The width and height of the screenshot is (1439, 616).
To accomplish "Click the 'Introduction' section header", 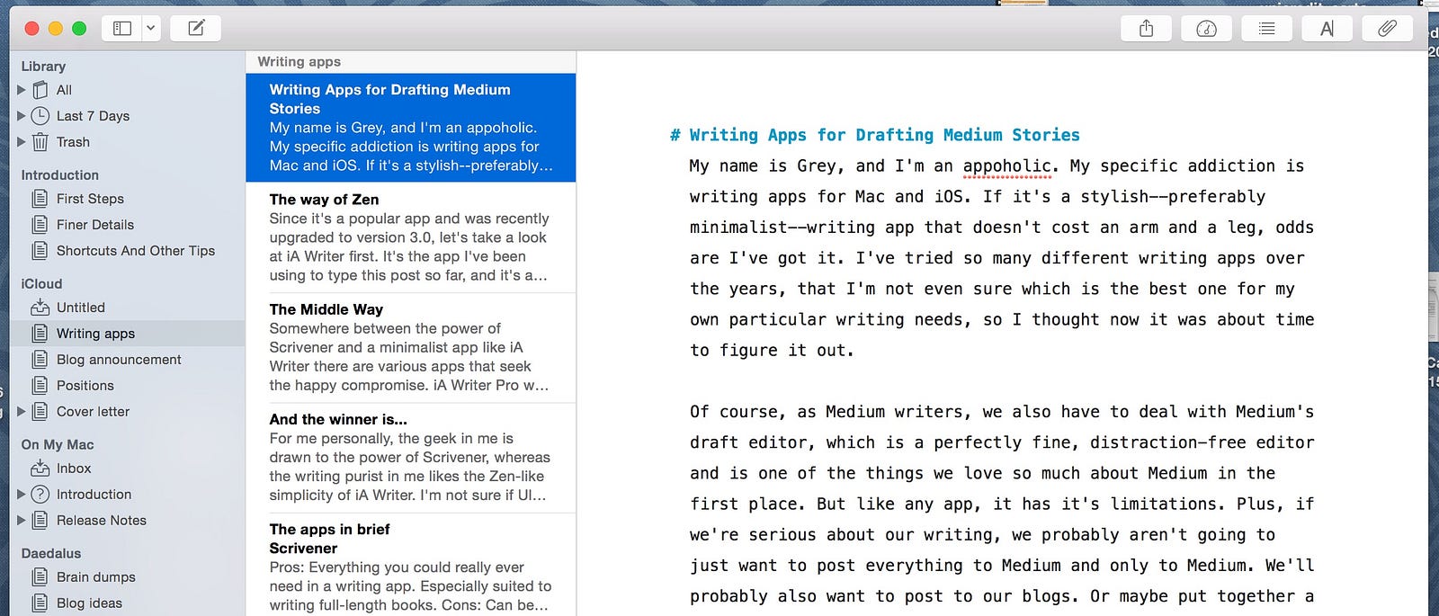I will [60, 175].
